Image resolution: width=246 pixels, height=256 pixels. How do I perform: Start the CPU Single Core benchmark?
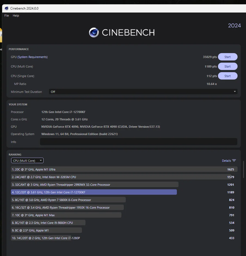point(227,76)
